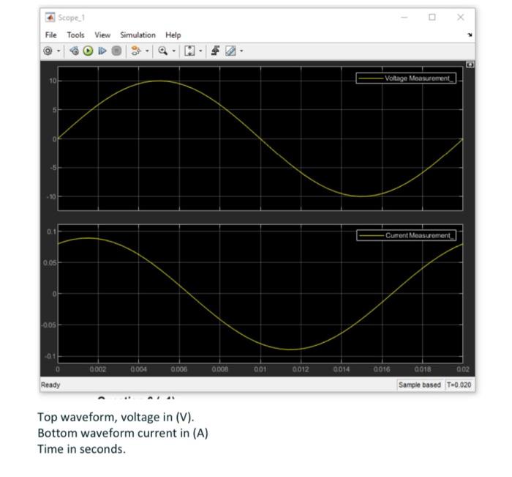Open the Help menu
The height and width of the screenshot is (477, 512).
(x=173, y=35)
